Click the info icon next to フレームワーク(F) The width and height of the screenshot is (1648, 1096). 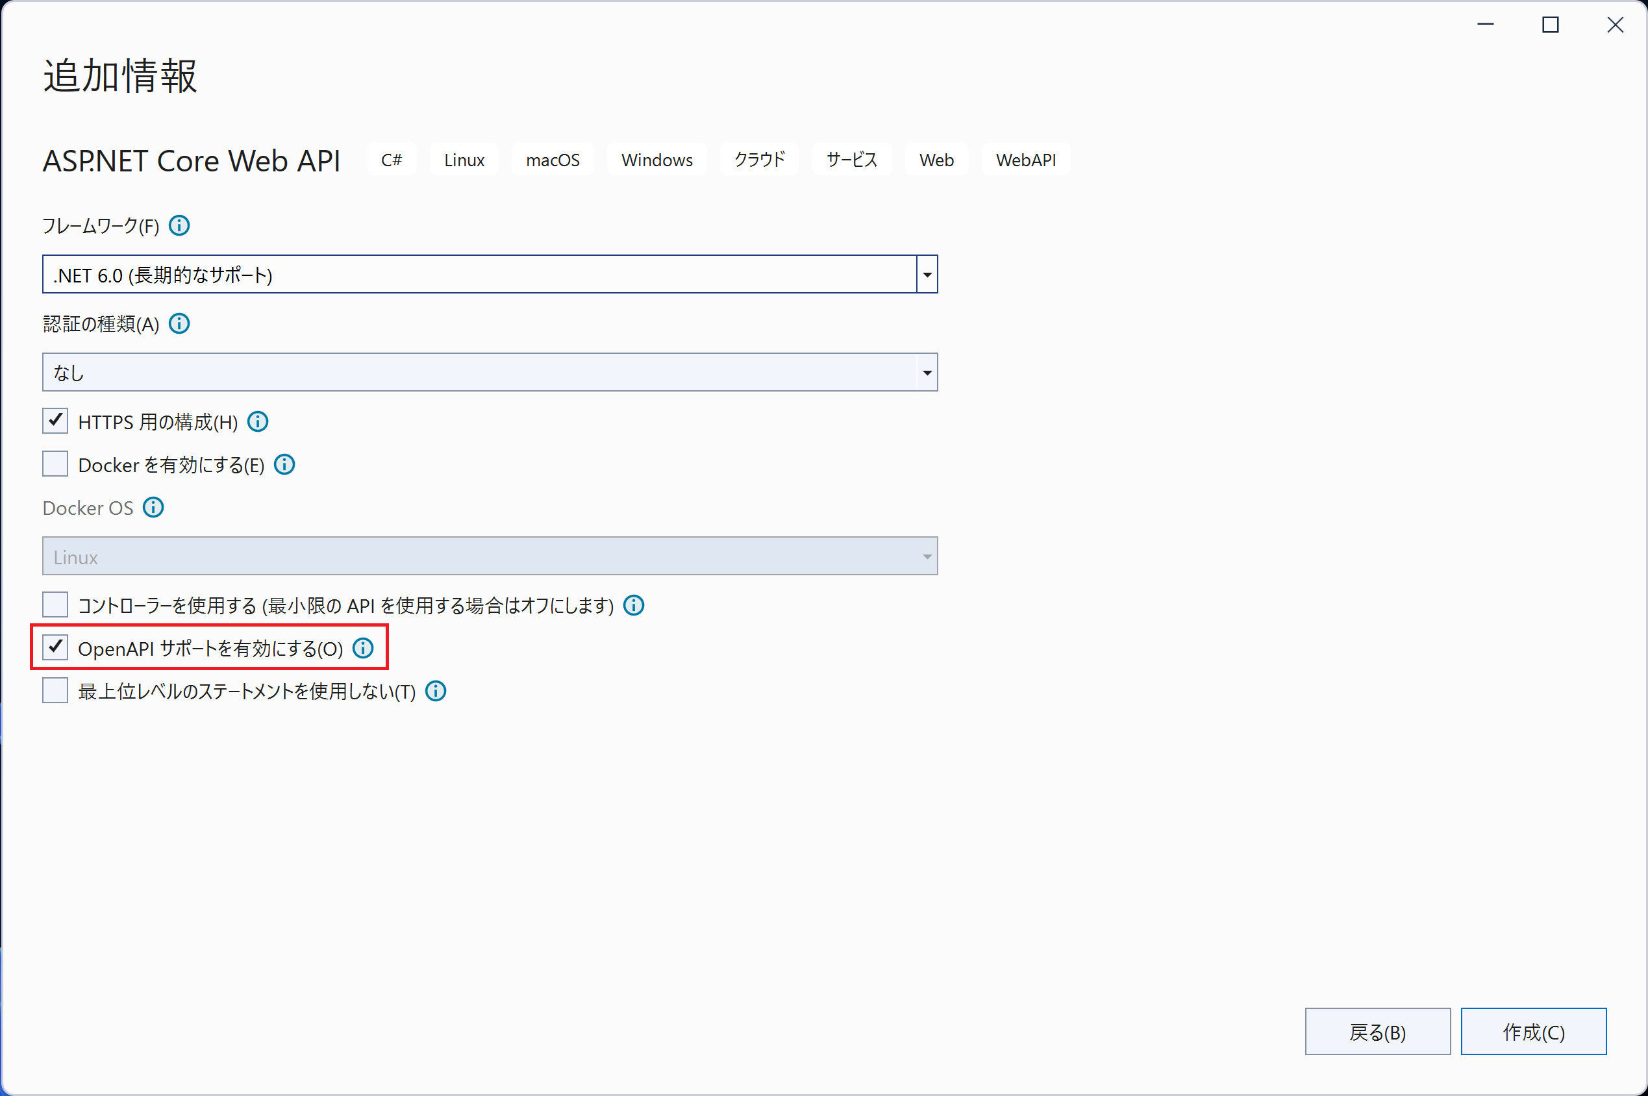click(x=180, y=226)
